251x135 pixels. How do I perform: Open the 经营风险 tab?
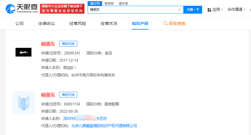click(x=77, y=23)
